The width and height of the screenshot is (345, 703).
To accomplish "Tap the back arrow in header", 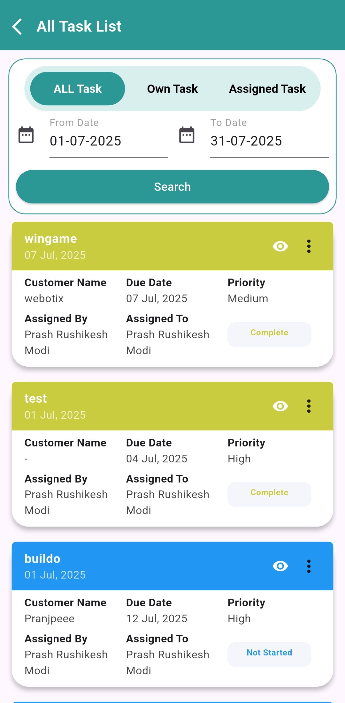I will click(17, 26).
